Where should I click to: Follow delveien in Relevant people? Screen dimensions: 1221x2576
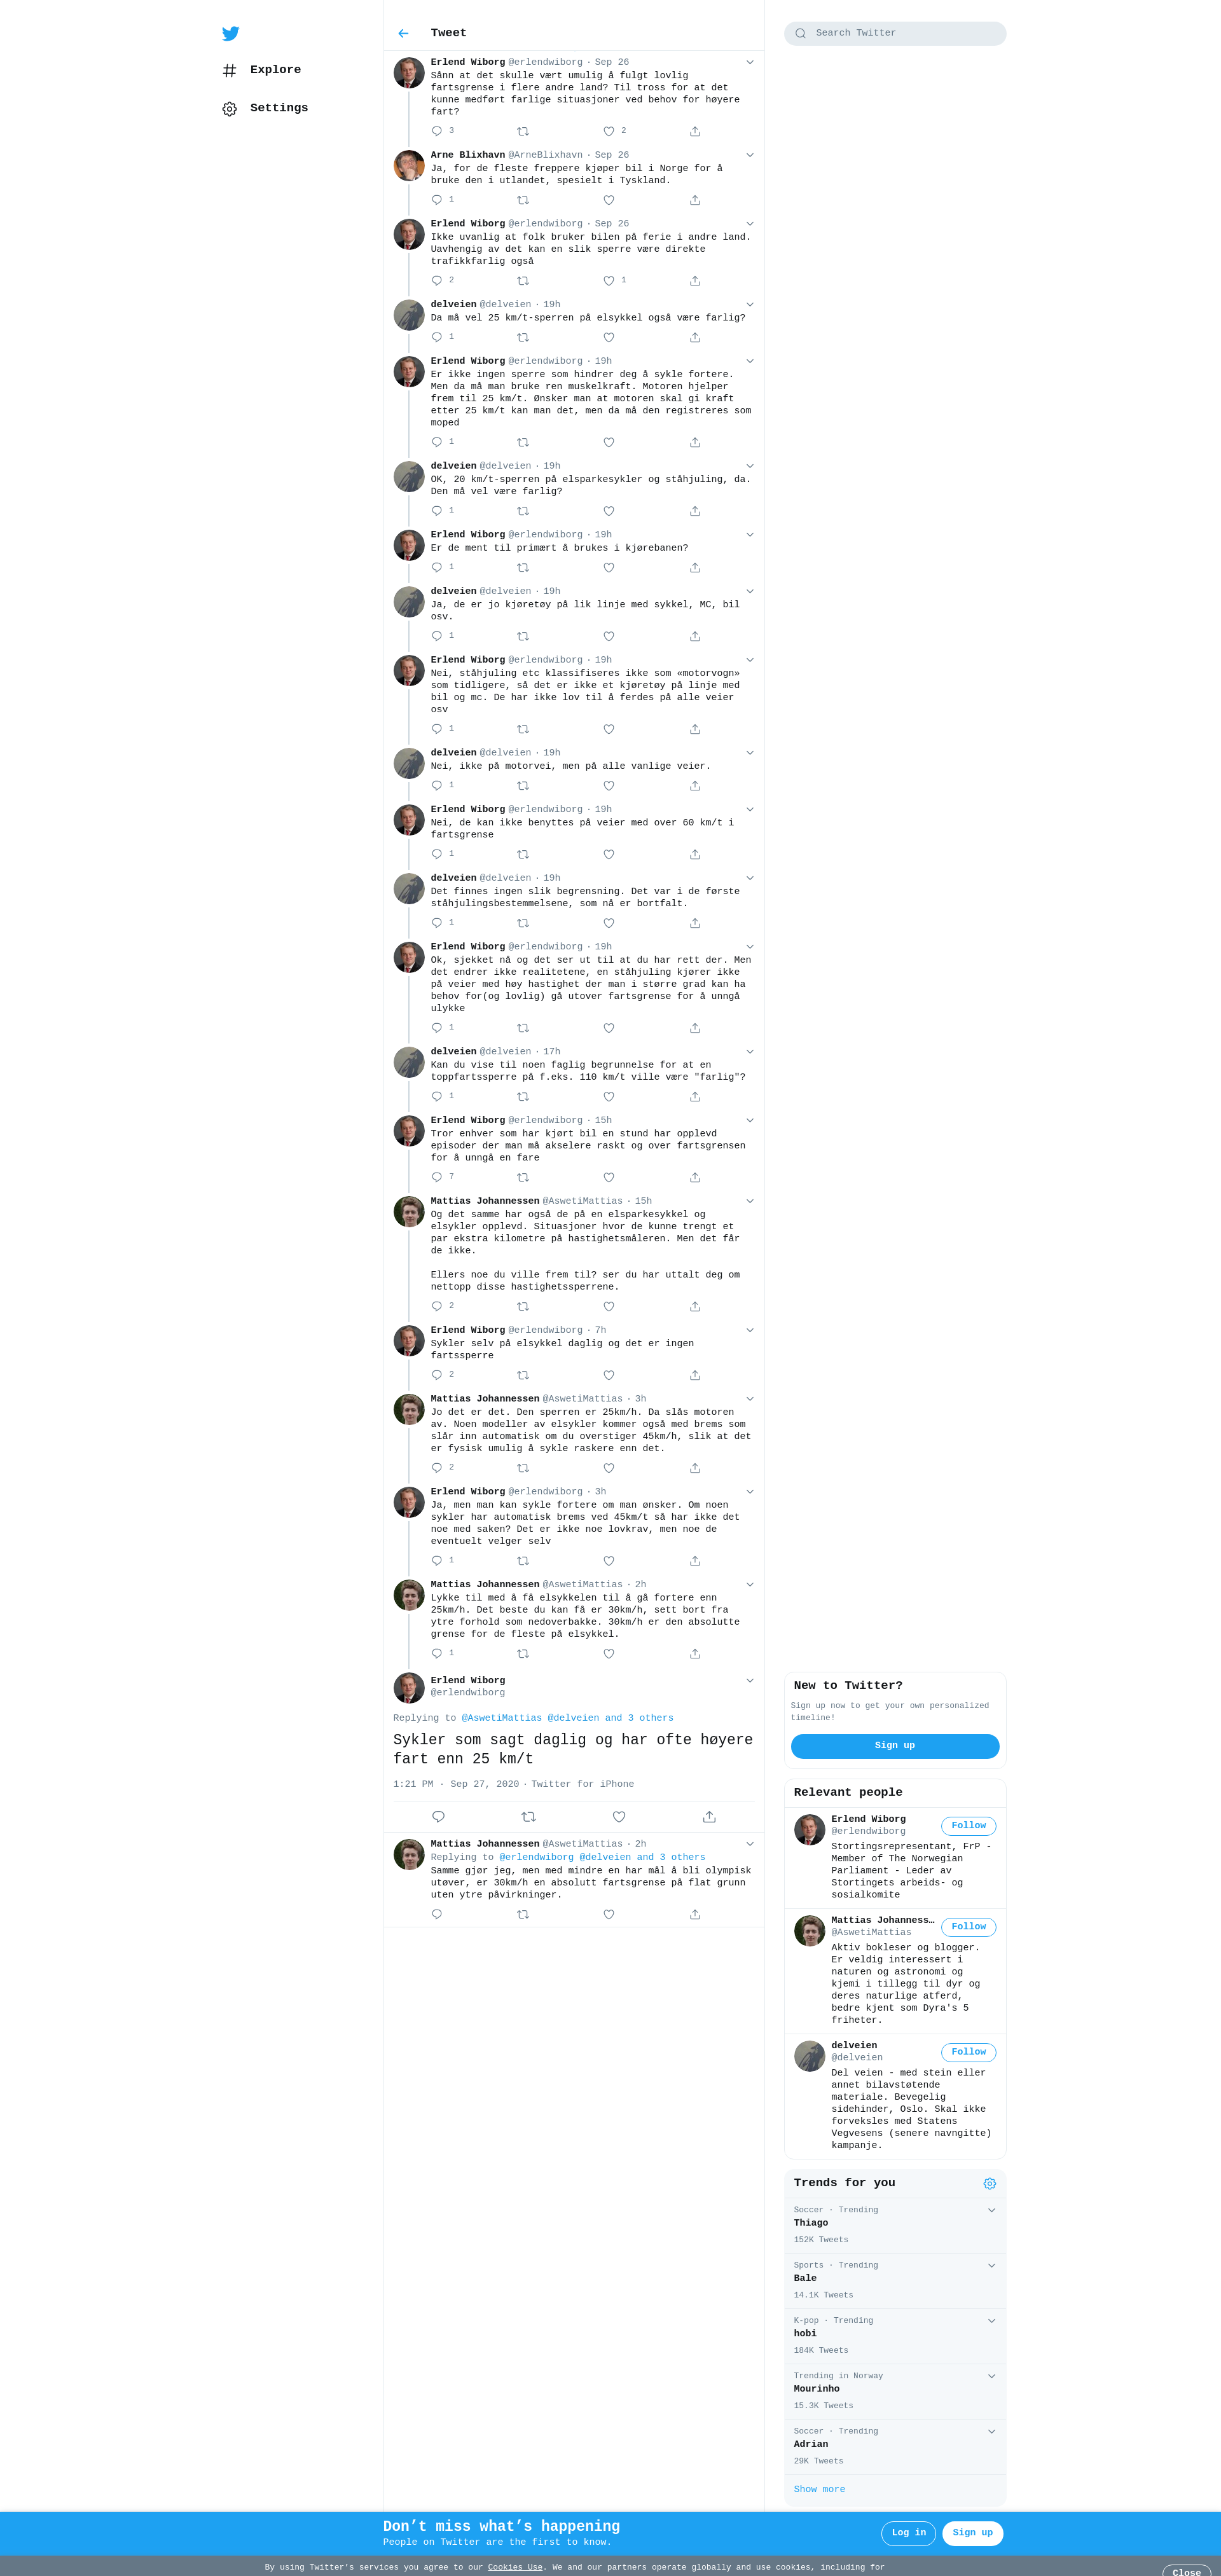click(968, 2052)
